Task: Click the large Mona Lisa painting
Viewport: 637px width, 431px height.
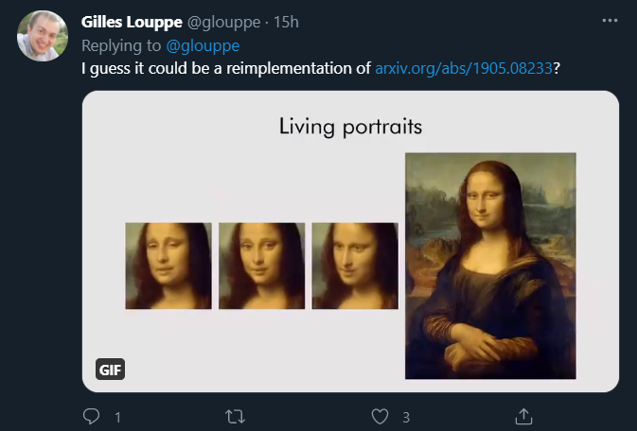Action: (490, 266)
